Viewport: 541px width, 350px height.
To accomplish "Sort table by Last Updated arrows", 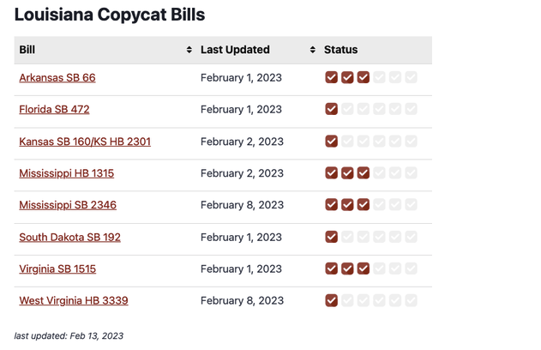I will pos(313,50).
